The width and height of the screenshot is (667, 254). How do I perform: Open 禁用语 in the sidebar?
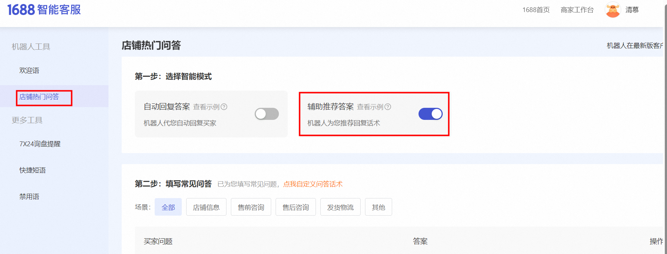click(29, 197)
